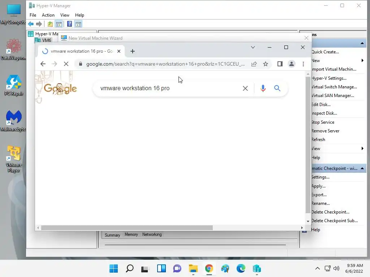The image size is (370, 277).
Task: Open the Malwarebytes desktop shortcut
Action: (x=13, y=120)
